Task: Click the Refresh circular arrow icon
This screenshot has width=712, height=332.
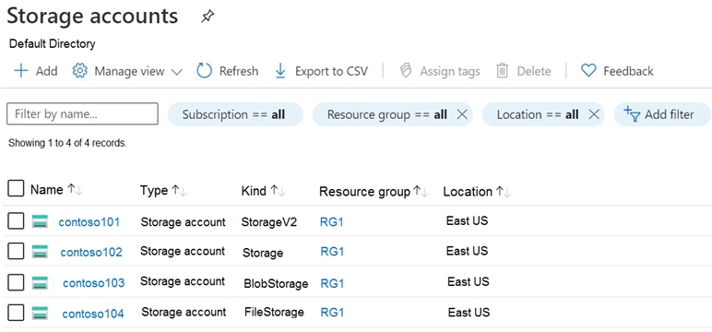Action: [205, 71]
